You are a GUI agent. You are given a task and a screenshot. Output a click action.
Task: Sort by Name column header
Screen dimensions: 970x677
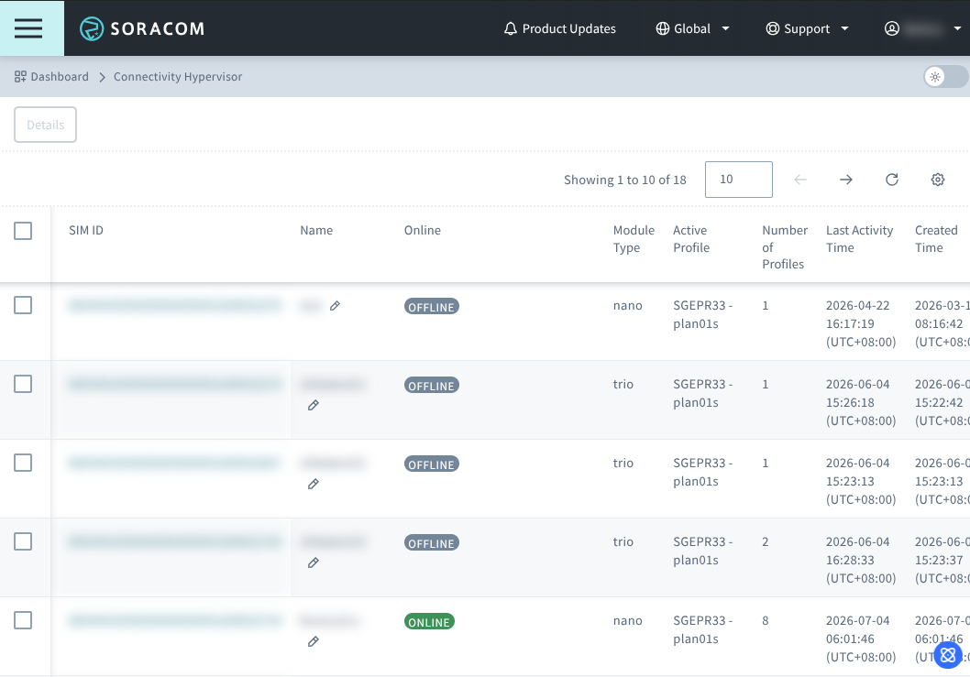pos(316,230)
